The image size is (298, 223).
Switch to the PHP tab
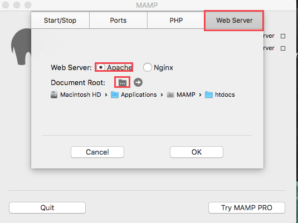pyautogui.click(x=176, y=21)
